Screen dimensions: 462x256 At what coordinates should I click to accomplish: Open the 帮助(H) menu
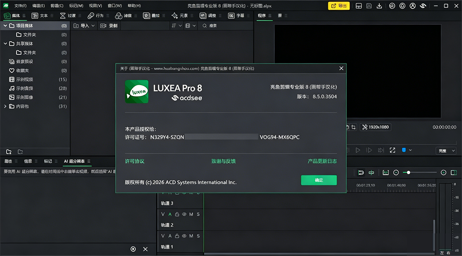tap(134, 6)
